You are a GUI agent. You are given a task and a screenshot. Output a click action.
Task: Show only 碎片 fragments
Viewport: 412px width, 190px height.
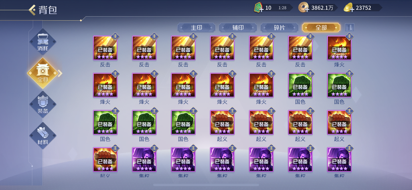[280, 28]
